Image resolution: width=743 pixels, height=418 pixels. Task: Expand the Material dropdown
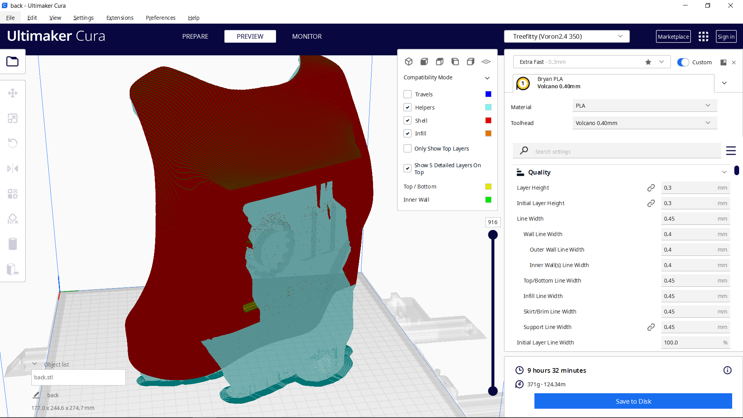click(x=644, y=105)
